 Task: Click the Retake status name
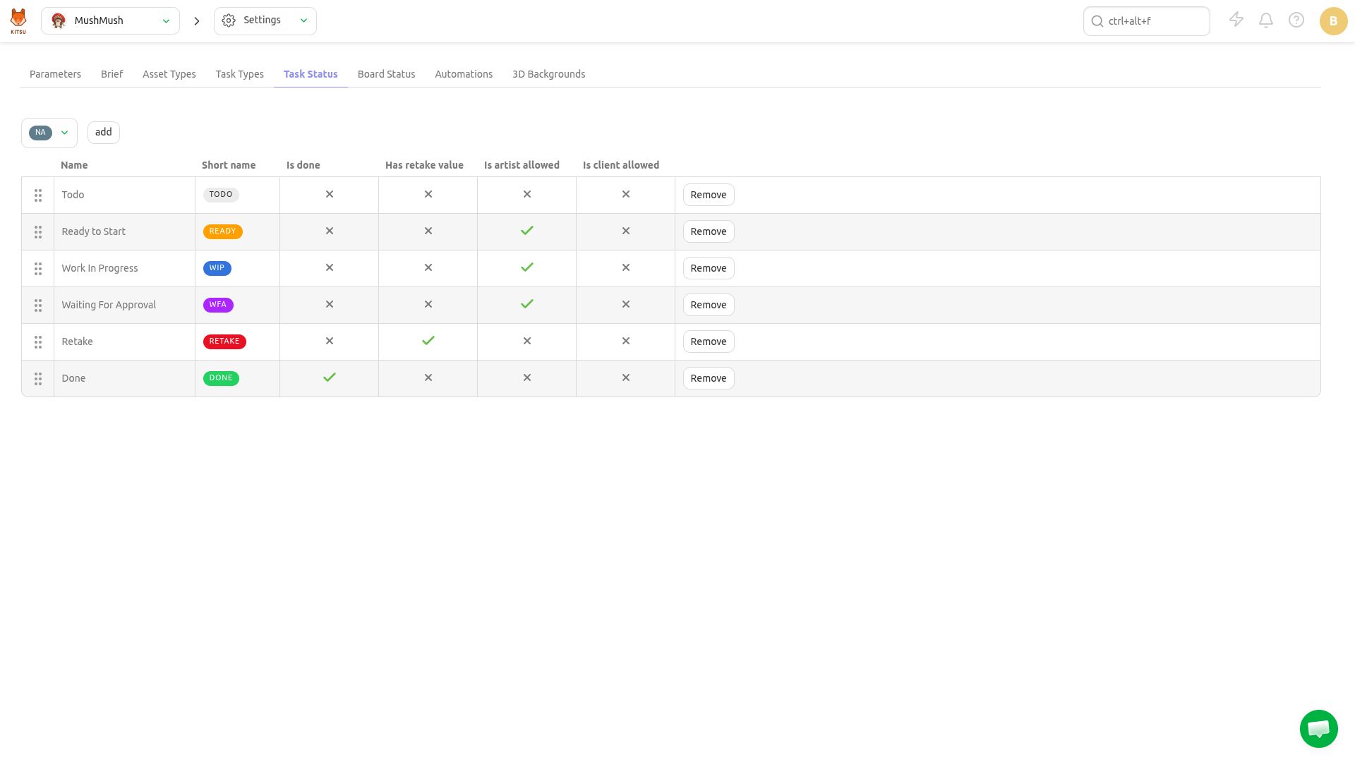(x=77, y=341)
